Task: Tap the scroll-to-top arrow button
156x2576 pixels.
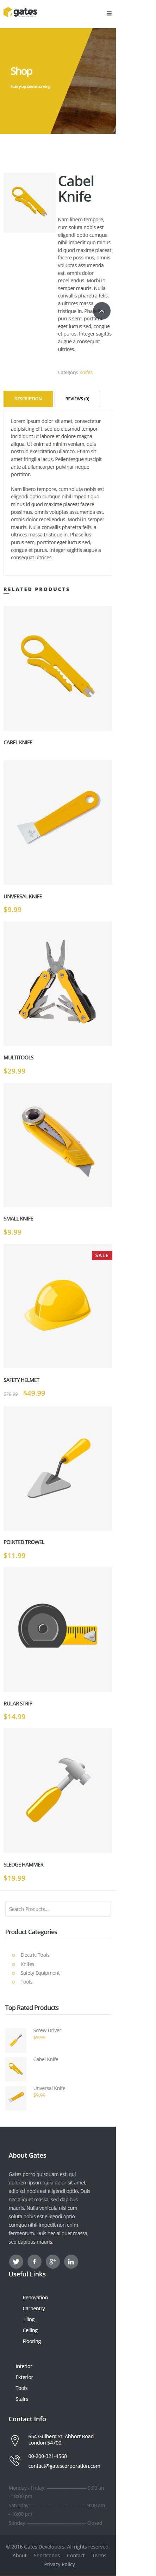Action: [101, 311]
